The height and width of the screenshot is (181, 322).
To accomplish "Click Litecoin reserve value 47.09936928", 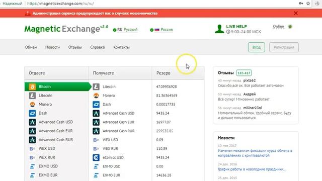I will pyautogui.click(x=167, y=87).
